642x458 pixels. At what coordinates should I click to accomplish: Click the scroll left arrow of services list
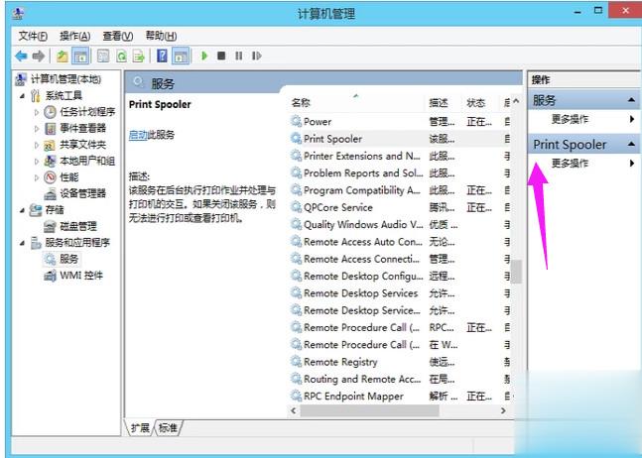pos(293,410)
